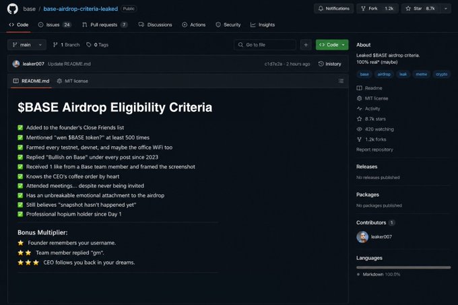Open the Activity link
Image resolution: width=458 pixels, height=305 pixels.
click(368, 108)
